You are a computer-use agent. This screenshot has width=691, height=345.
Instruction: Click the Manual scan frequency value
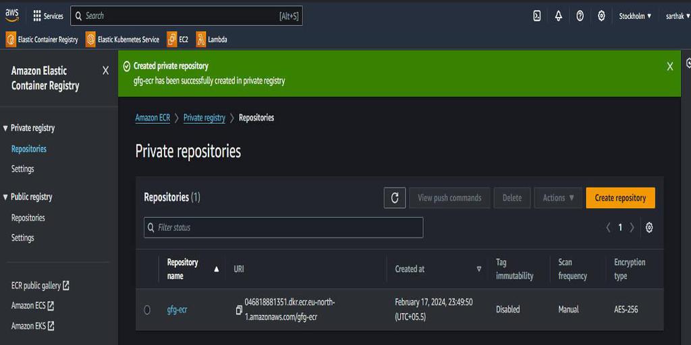(568, 310)
